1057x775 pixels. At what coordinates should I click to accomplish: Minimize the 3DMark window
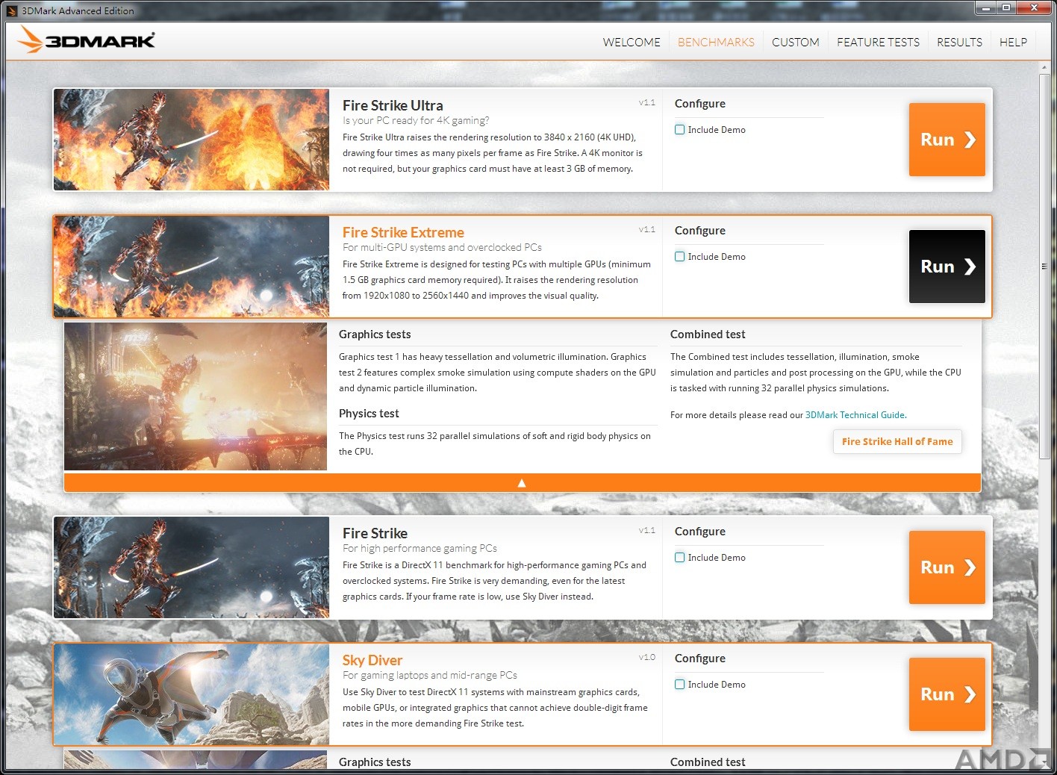pos(986,7)
